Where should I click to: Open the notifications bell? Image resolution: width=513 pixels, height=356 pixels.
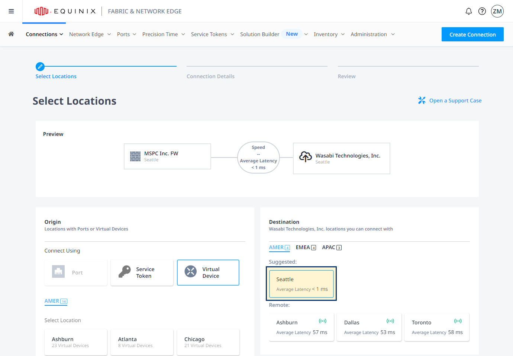pos(469,11)
